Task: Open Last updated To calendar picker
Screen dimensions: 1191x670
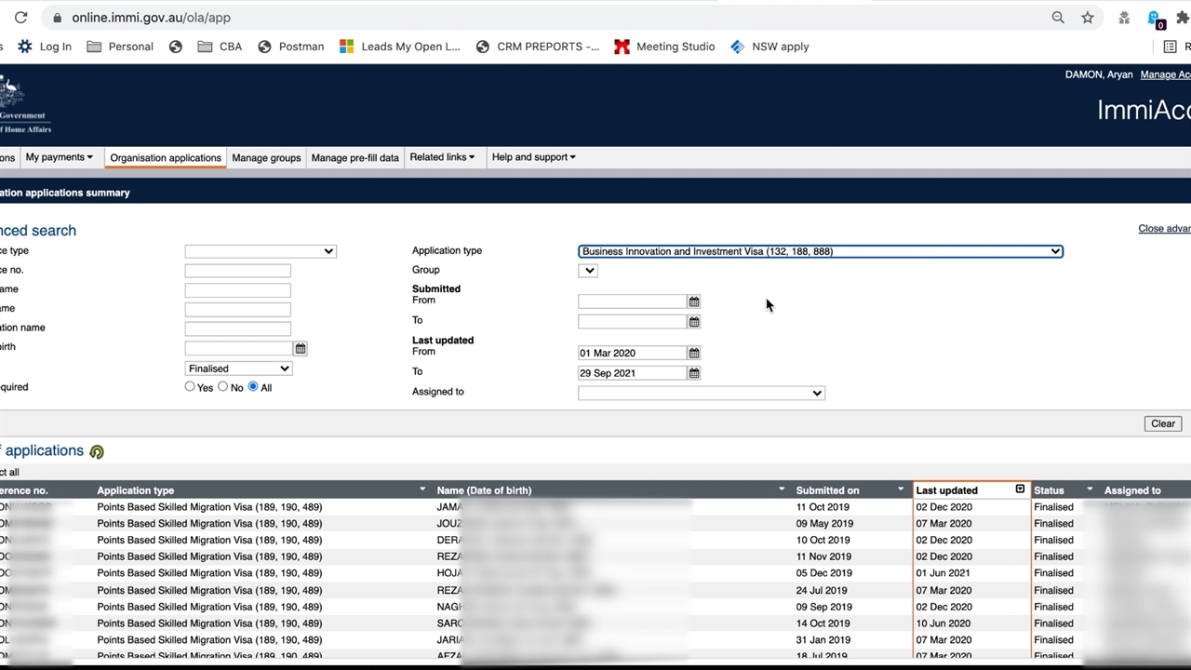Action: point(693,373)
